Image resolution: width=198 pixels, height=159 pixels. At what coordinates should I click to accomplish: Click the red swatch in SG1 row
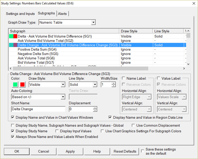click(x=15, y=36)
